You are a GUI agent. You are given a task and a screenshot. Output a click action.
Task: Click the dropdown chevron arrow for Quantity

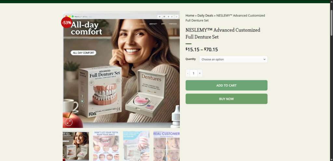(x=264, y=59)
